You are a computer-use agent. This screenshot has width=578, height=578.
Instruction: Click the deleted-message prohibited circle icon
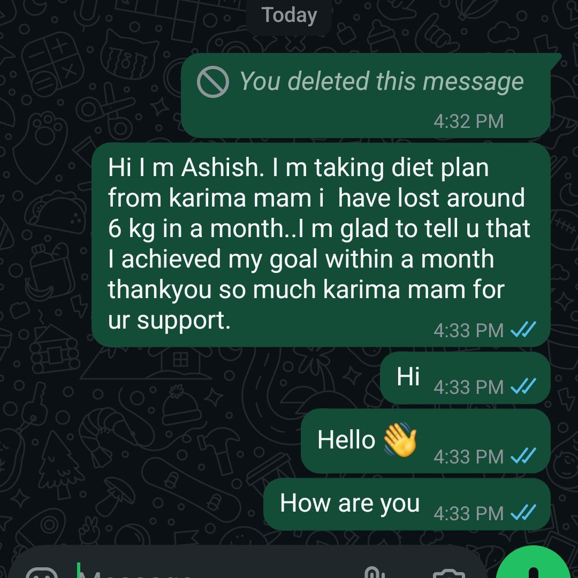tap(212, 81)
